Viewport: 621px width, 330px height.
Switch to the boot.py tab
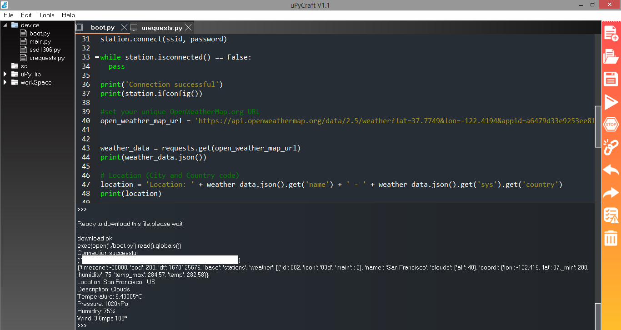click(103, 28)
